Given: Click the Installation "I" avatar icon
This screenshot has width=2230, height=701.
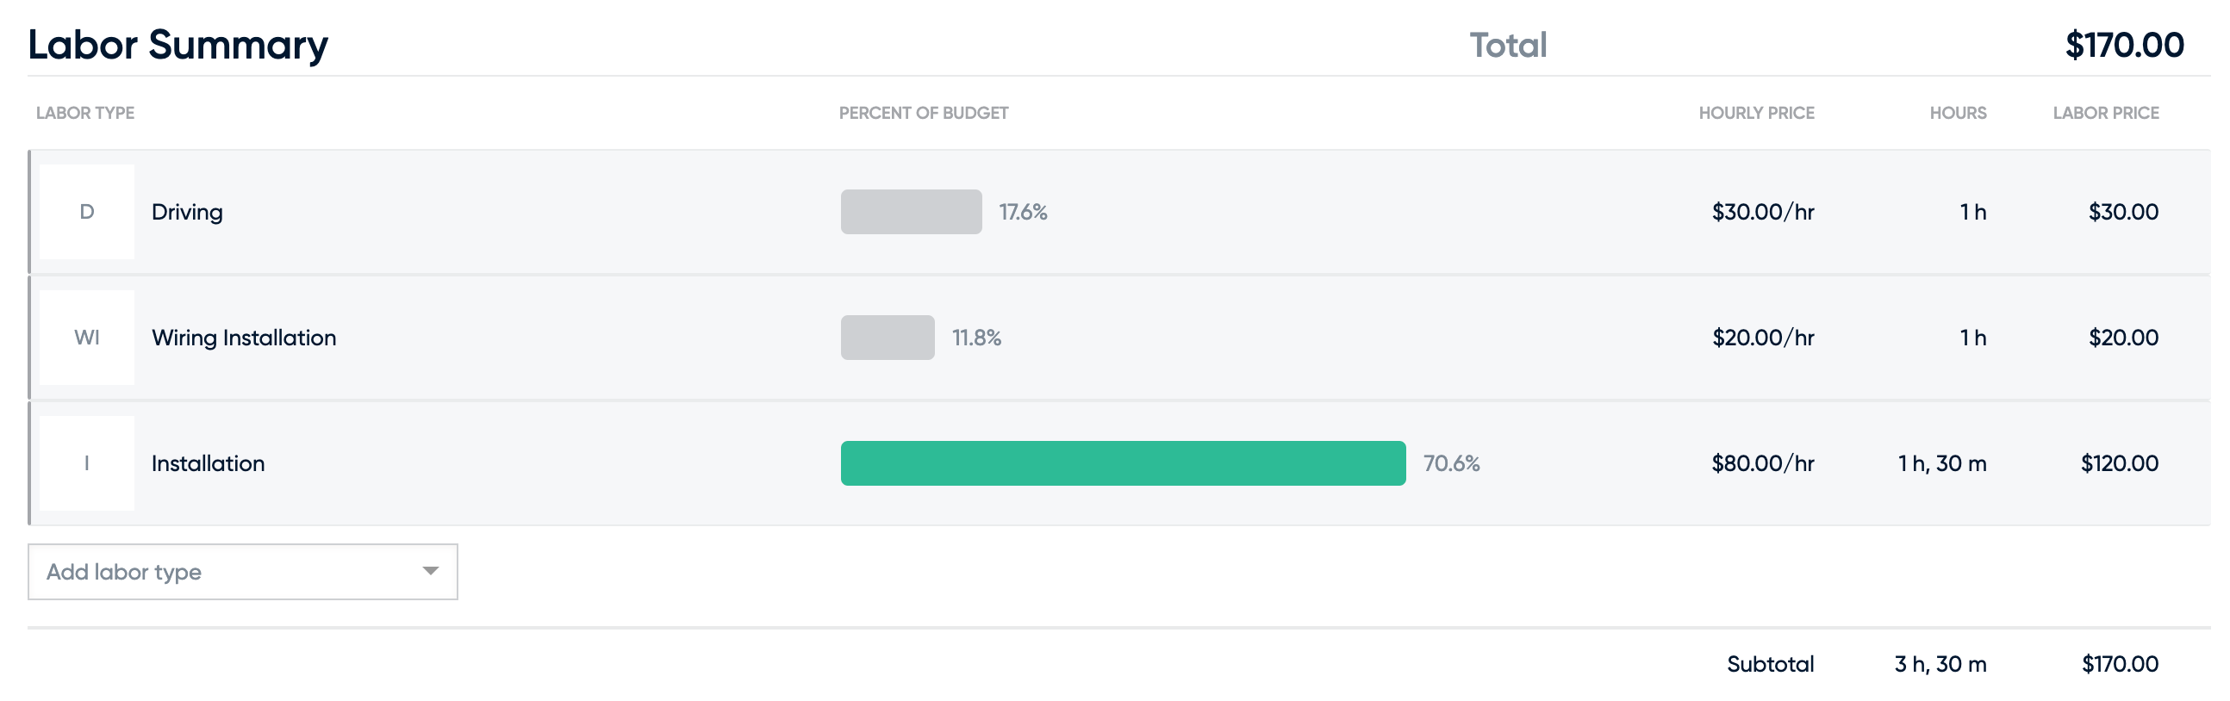Looking at the screenshot, I should coord(86,463).
